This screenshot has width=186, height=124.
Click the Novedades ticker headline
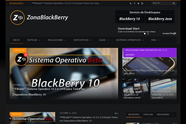66,3
